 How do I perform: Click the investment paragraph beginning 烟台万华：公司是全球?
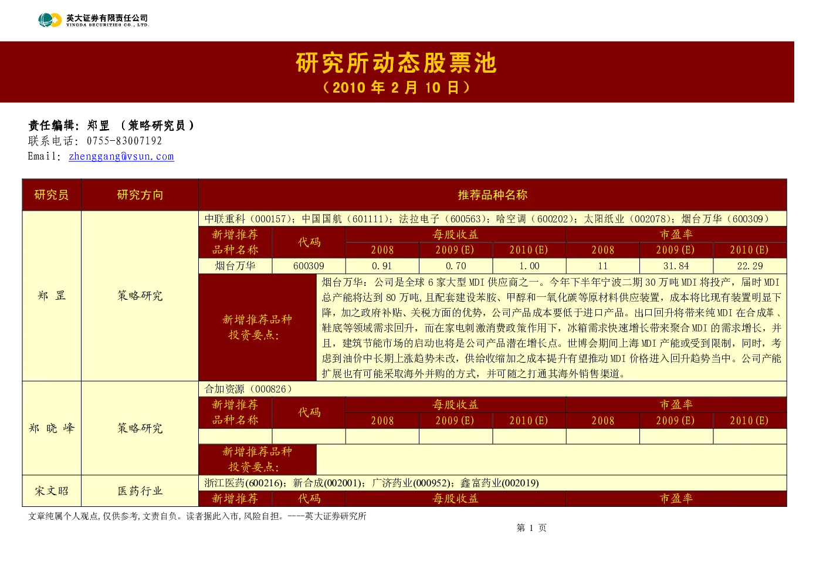(x=551, y=328)
